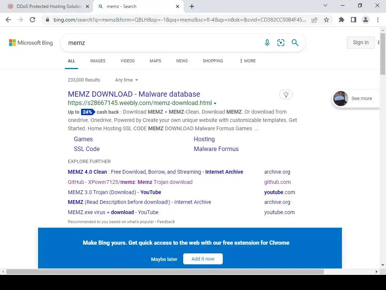Viewport: 386px width, 290px height.
Task: Select the ALL results tab
Action: [71, 61]
